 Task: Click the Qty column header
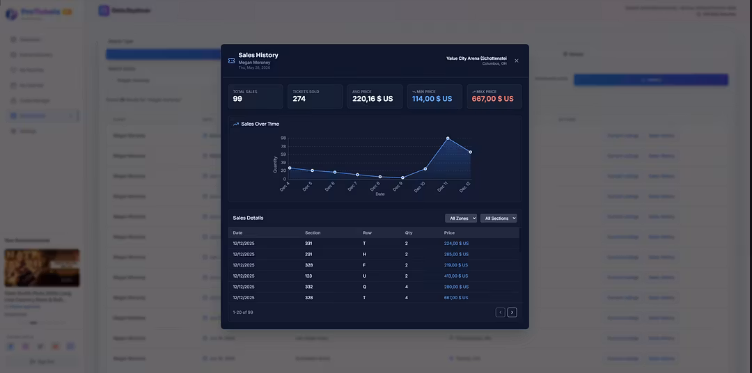(409, 232)
